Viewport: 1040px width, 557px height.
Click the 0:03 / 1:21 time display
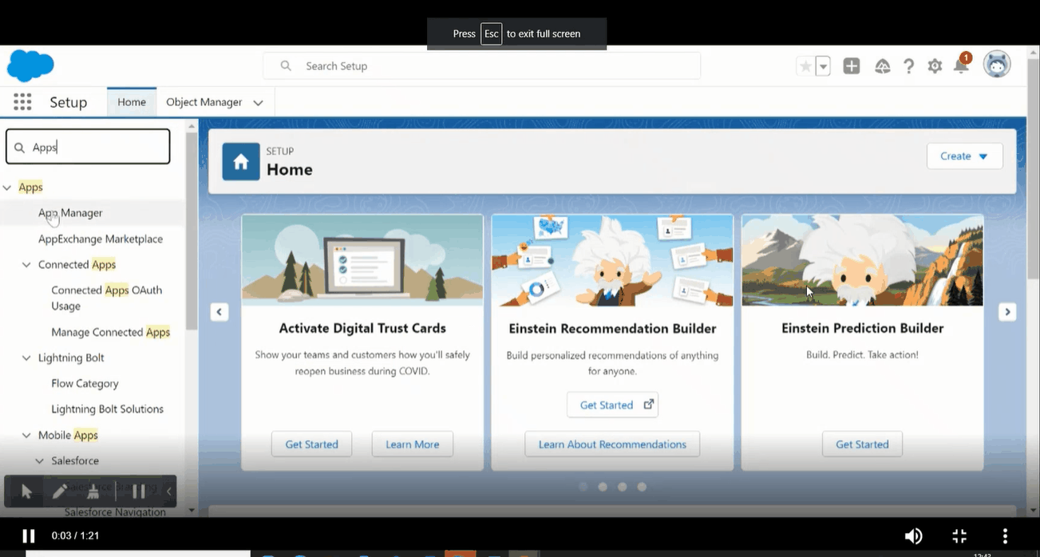coord(75,535)
